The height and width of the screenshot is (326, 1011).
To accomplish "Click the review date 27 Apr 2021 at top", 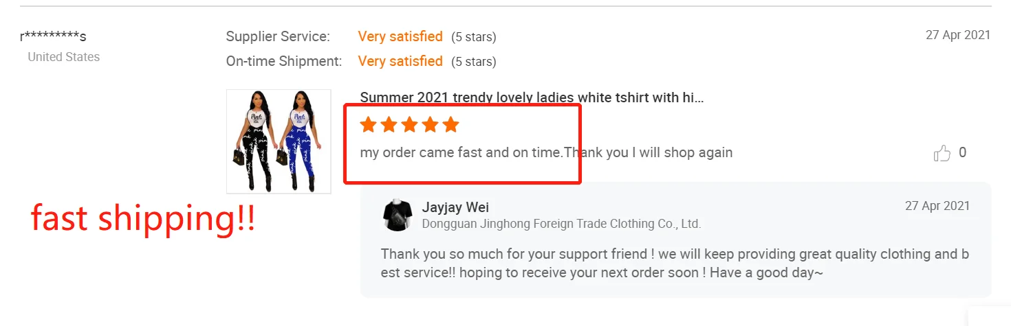I will [x=958, y=35].
